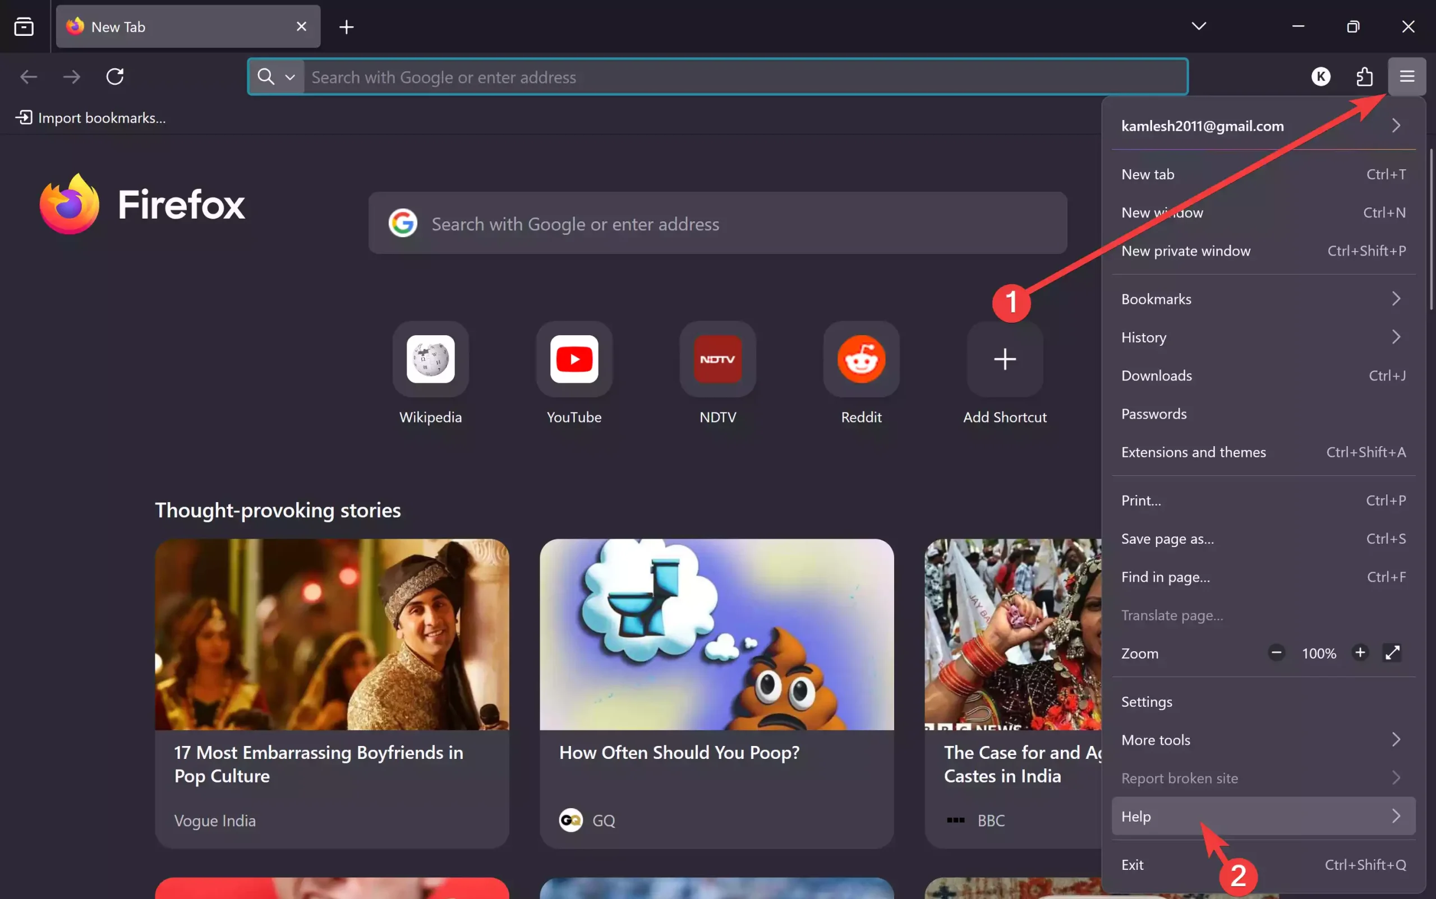
Task: Click the back navigation arrow
Action: 27,76
